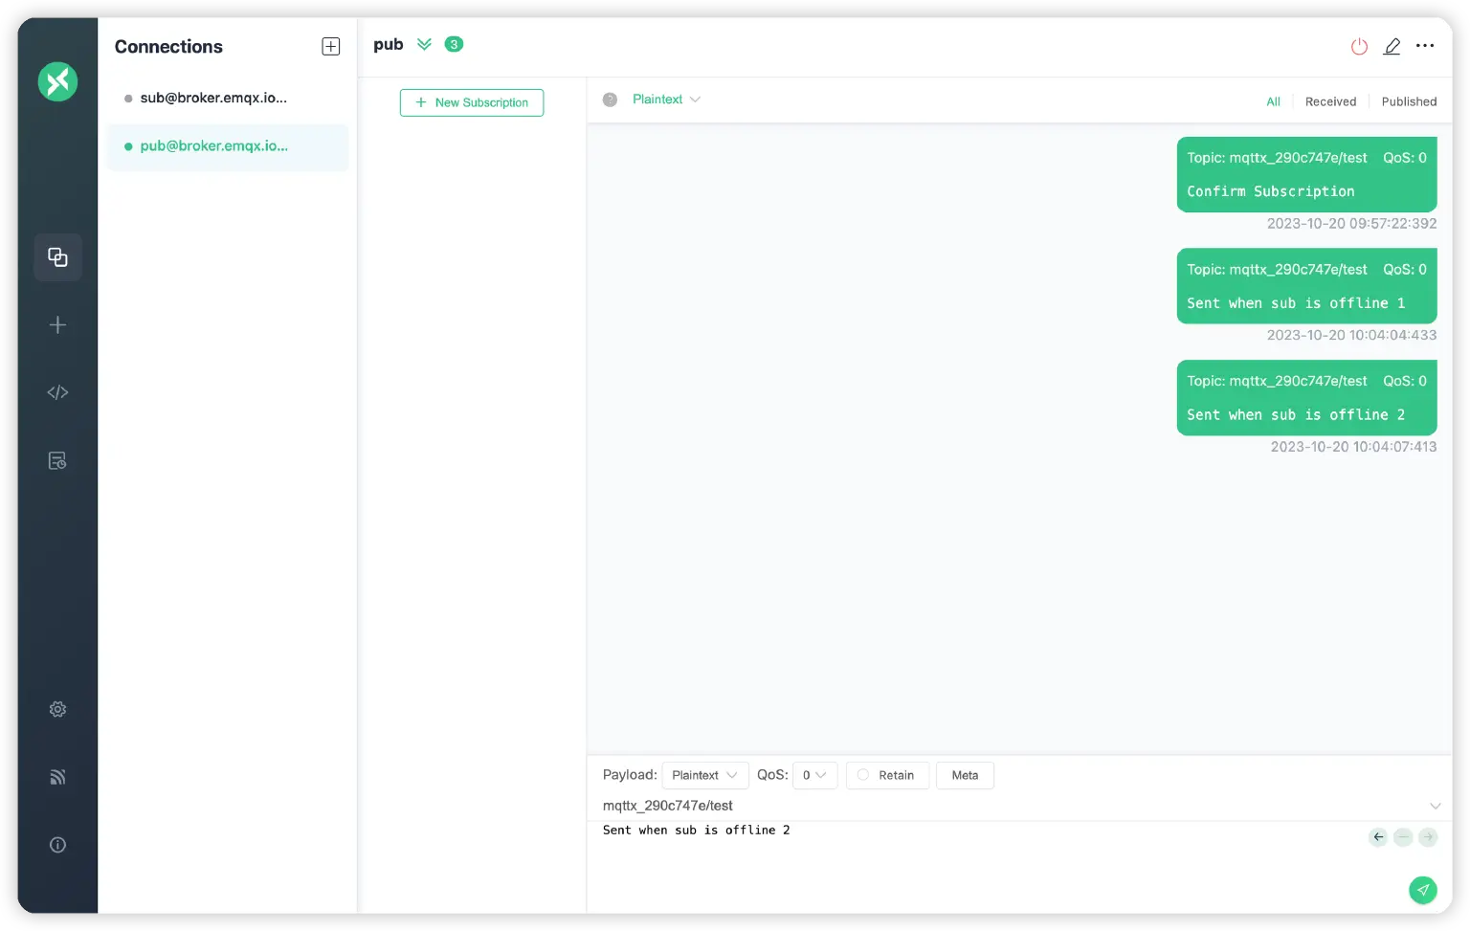Switch to the Received messages tab
Image resolution: width=1470 pixels, height=931 pixels.
point(1330,101)
